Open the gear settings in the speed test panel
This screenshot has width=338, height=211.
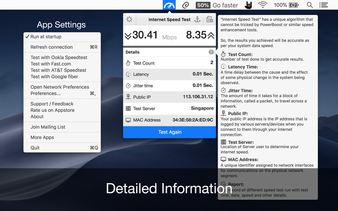tap(129, 19)
